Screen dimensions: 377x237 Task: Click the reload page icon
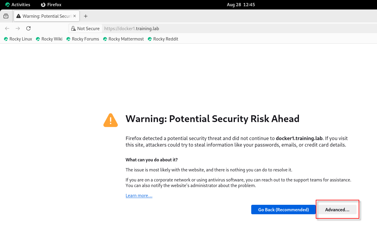[x=28, y=28]
